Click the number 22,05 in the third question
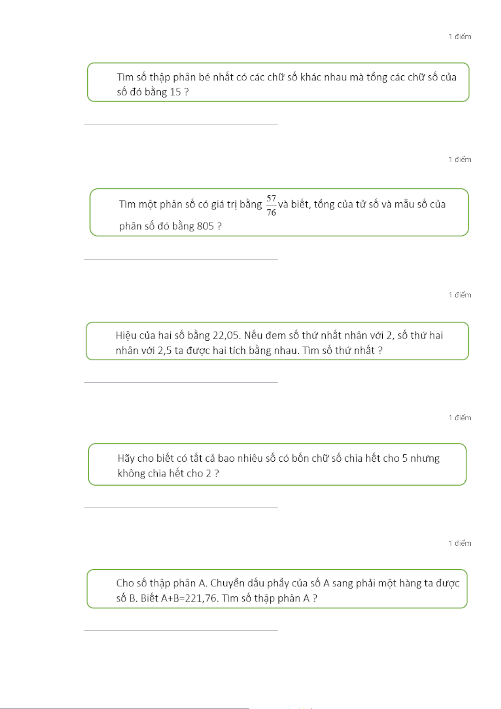The width and height of the screenshot is (501, 709). [x=226, y=335]
